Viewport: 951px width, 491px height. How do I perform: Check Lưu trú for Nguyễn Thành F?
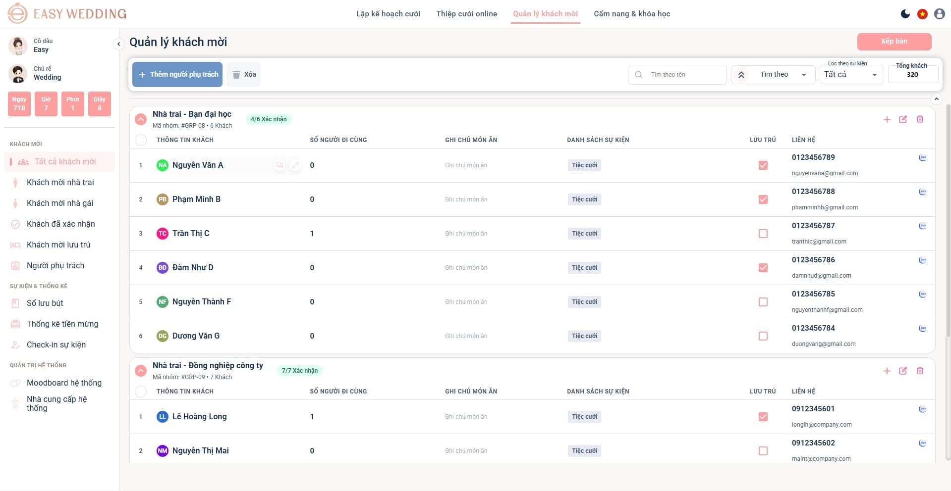pos(763,302)
